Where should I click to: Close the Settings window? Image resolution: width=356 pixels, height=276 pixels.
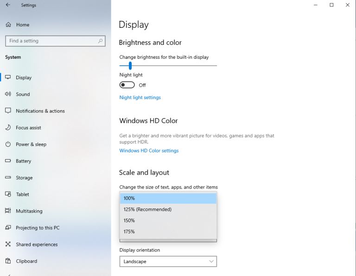click(x=348, y=5)
